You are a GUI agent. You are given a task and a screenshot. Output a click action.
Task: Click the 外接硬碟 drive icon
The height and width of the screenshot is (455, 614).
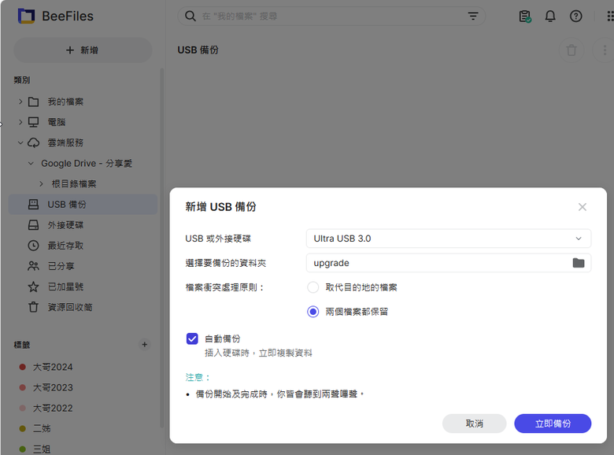(34, 225)
